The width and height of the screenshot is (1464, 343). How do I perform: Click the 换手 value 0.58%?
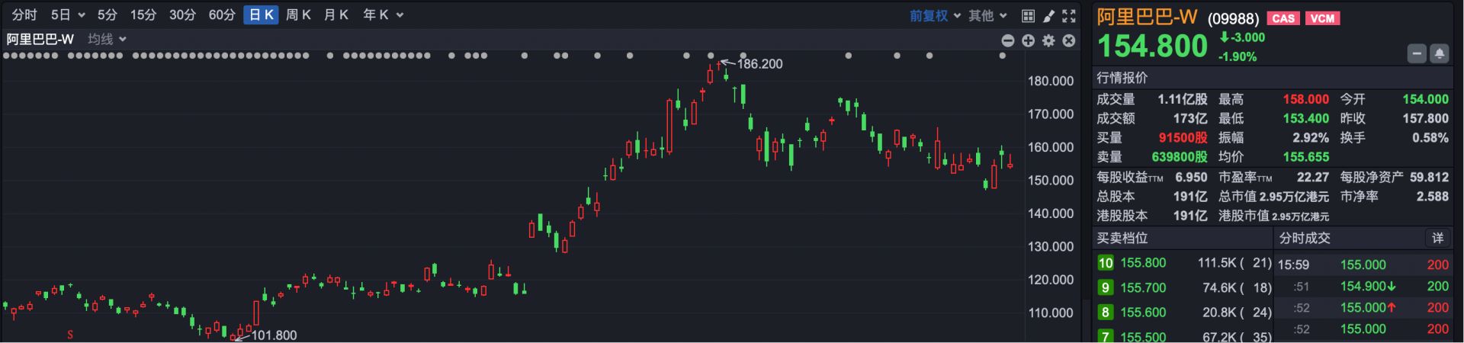click(1430, 138)
